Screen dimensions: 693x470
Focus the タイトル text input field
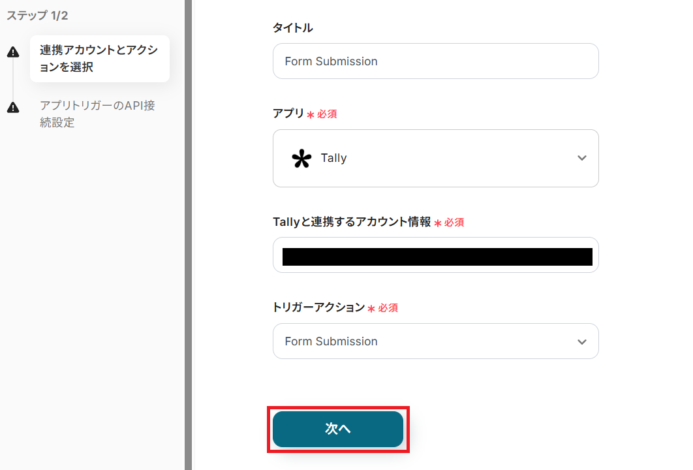435,61
